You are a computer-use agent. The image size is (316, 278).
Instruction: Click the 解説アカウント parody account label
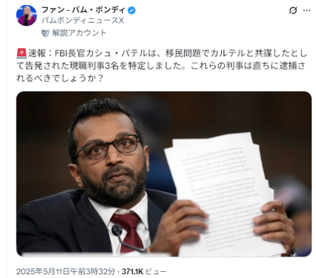(x=79, y=33)
